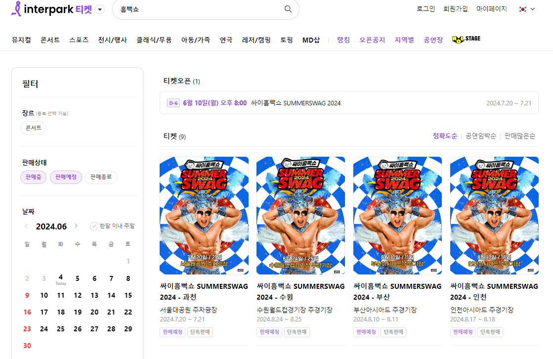The image size is (553, 359).
Task: Open the 토핑 menu
Action: [x=286, y=40]
